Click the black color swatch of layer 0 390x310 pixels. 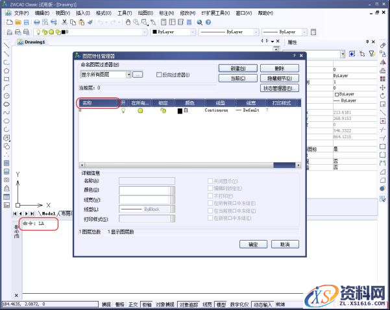180,111
